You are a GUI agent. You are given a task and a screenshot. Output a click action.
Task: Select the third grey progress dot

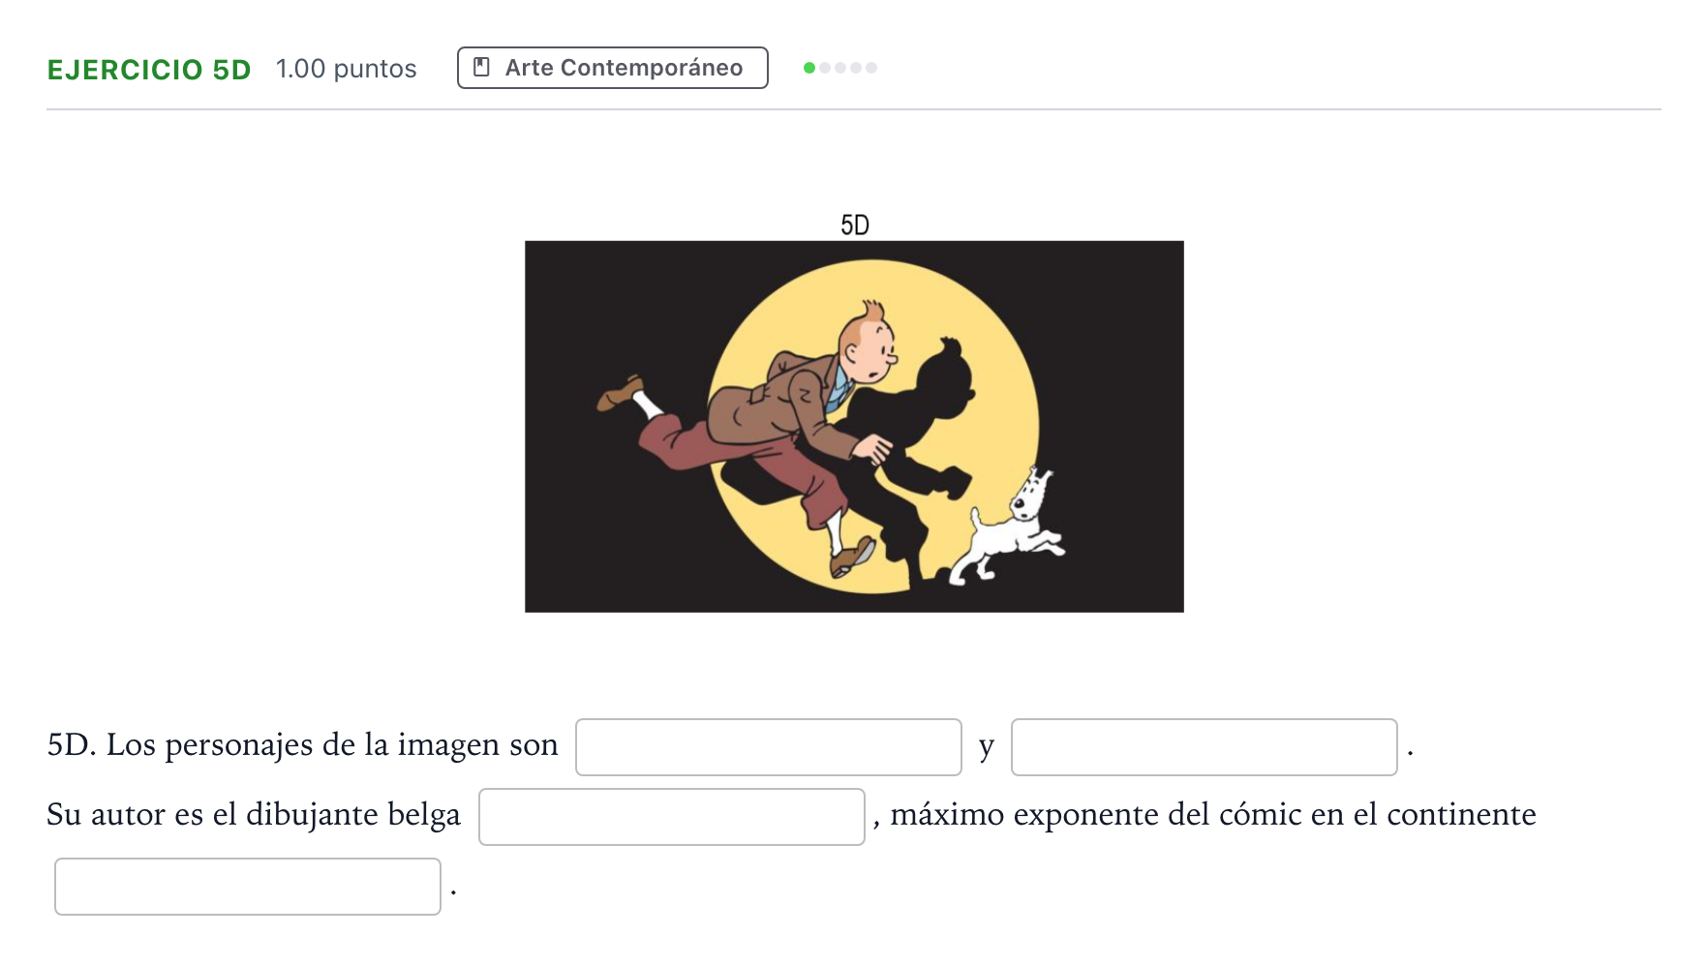tap(840, 68)
